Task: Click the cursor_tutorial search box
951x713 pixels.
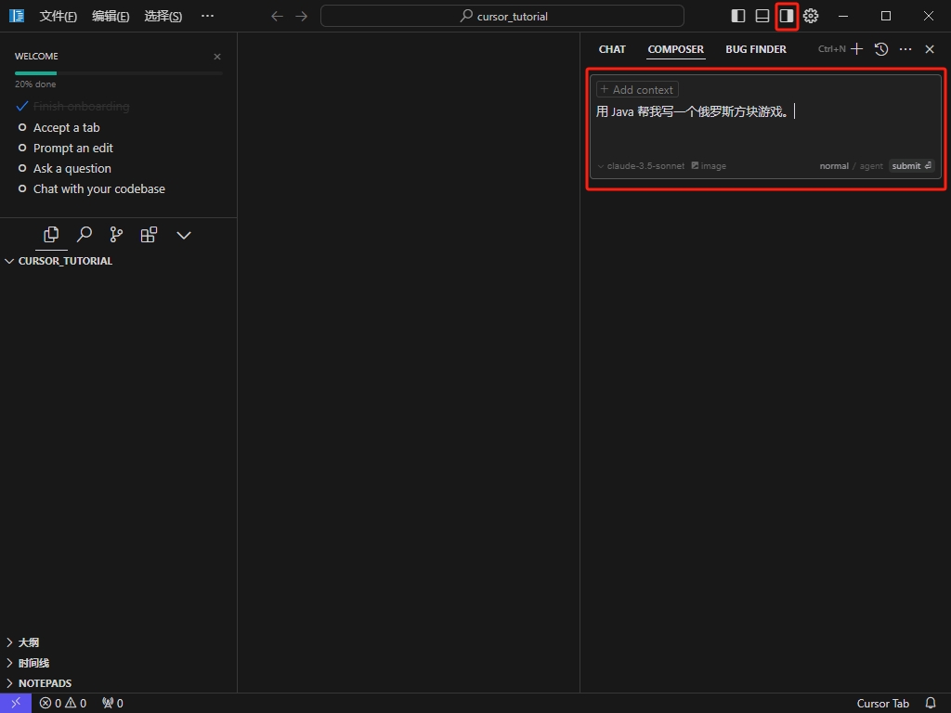Action: [502, 16]
